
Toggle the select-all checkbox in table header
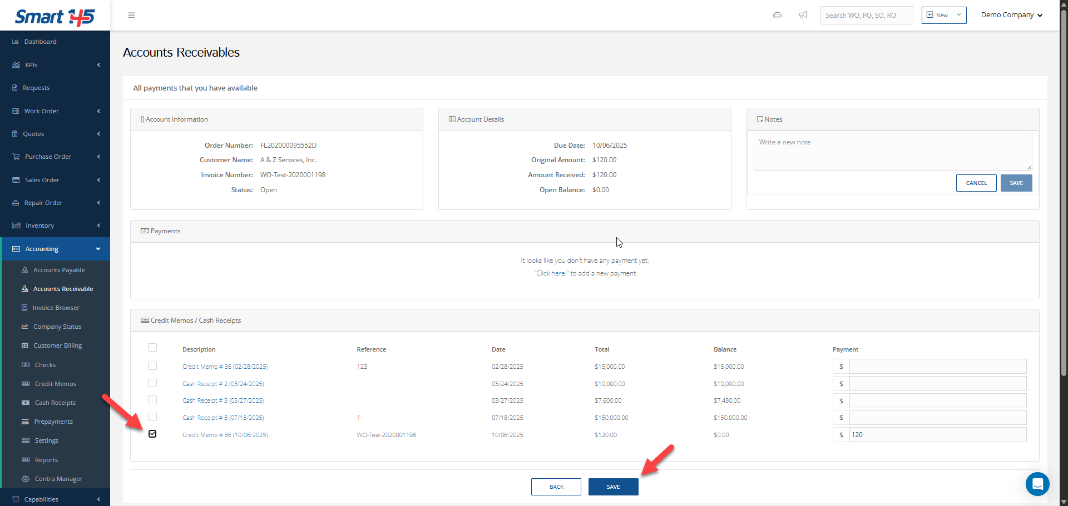(x=152, y=348)
